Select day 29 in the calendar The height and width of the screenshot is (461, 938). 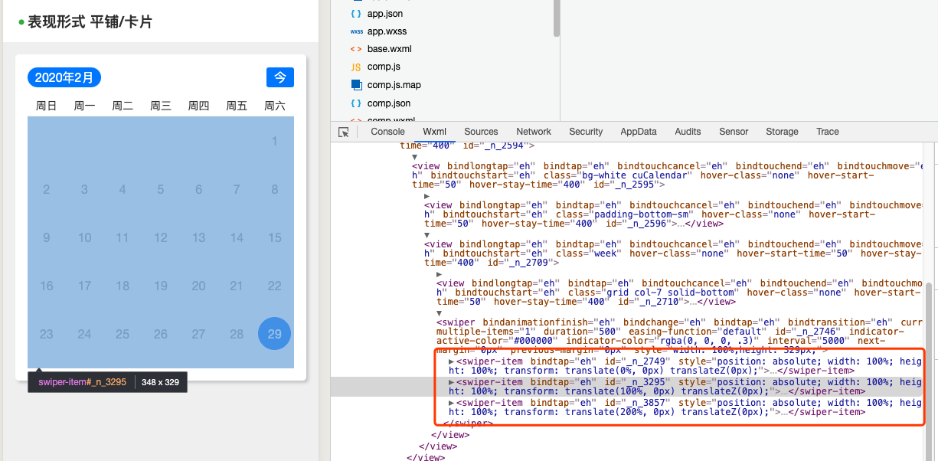tap(275, 333)
